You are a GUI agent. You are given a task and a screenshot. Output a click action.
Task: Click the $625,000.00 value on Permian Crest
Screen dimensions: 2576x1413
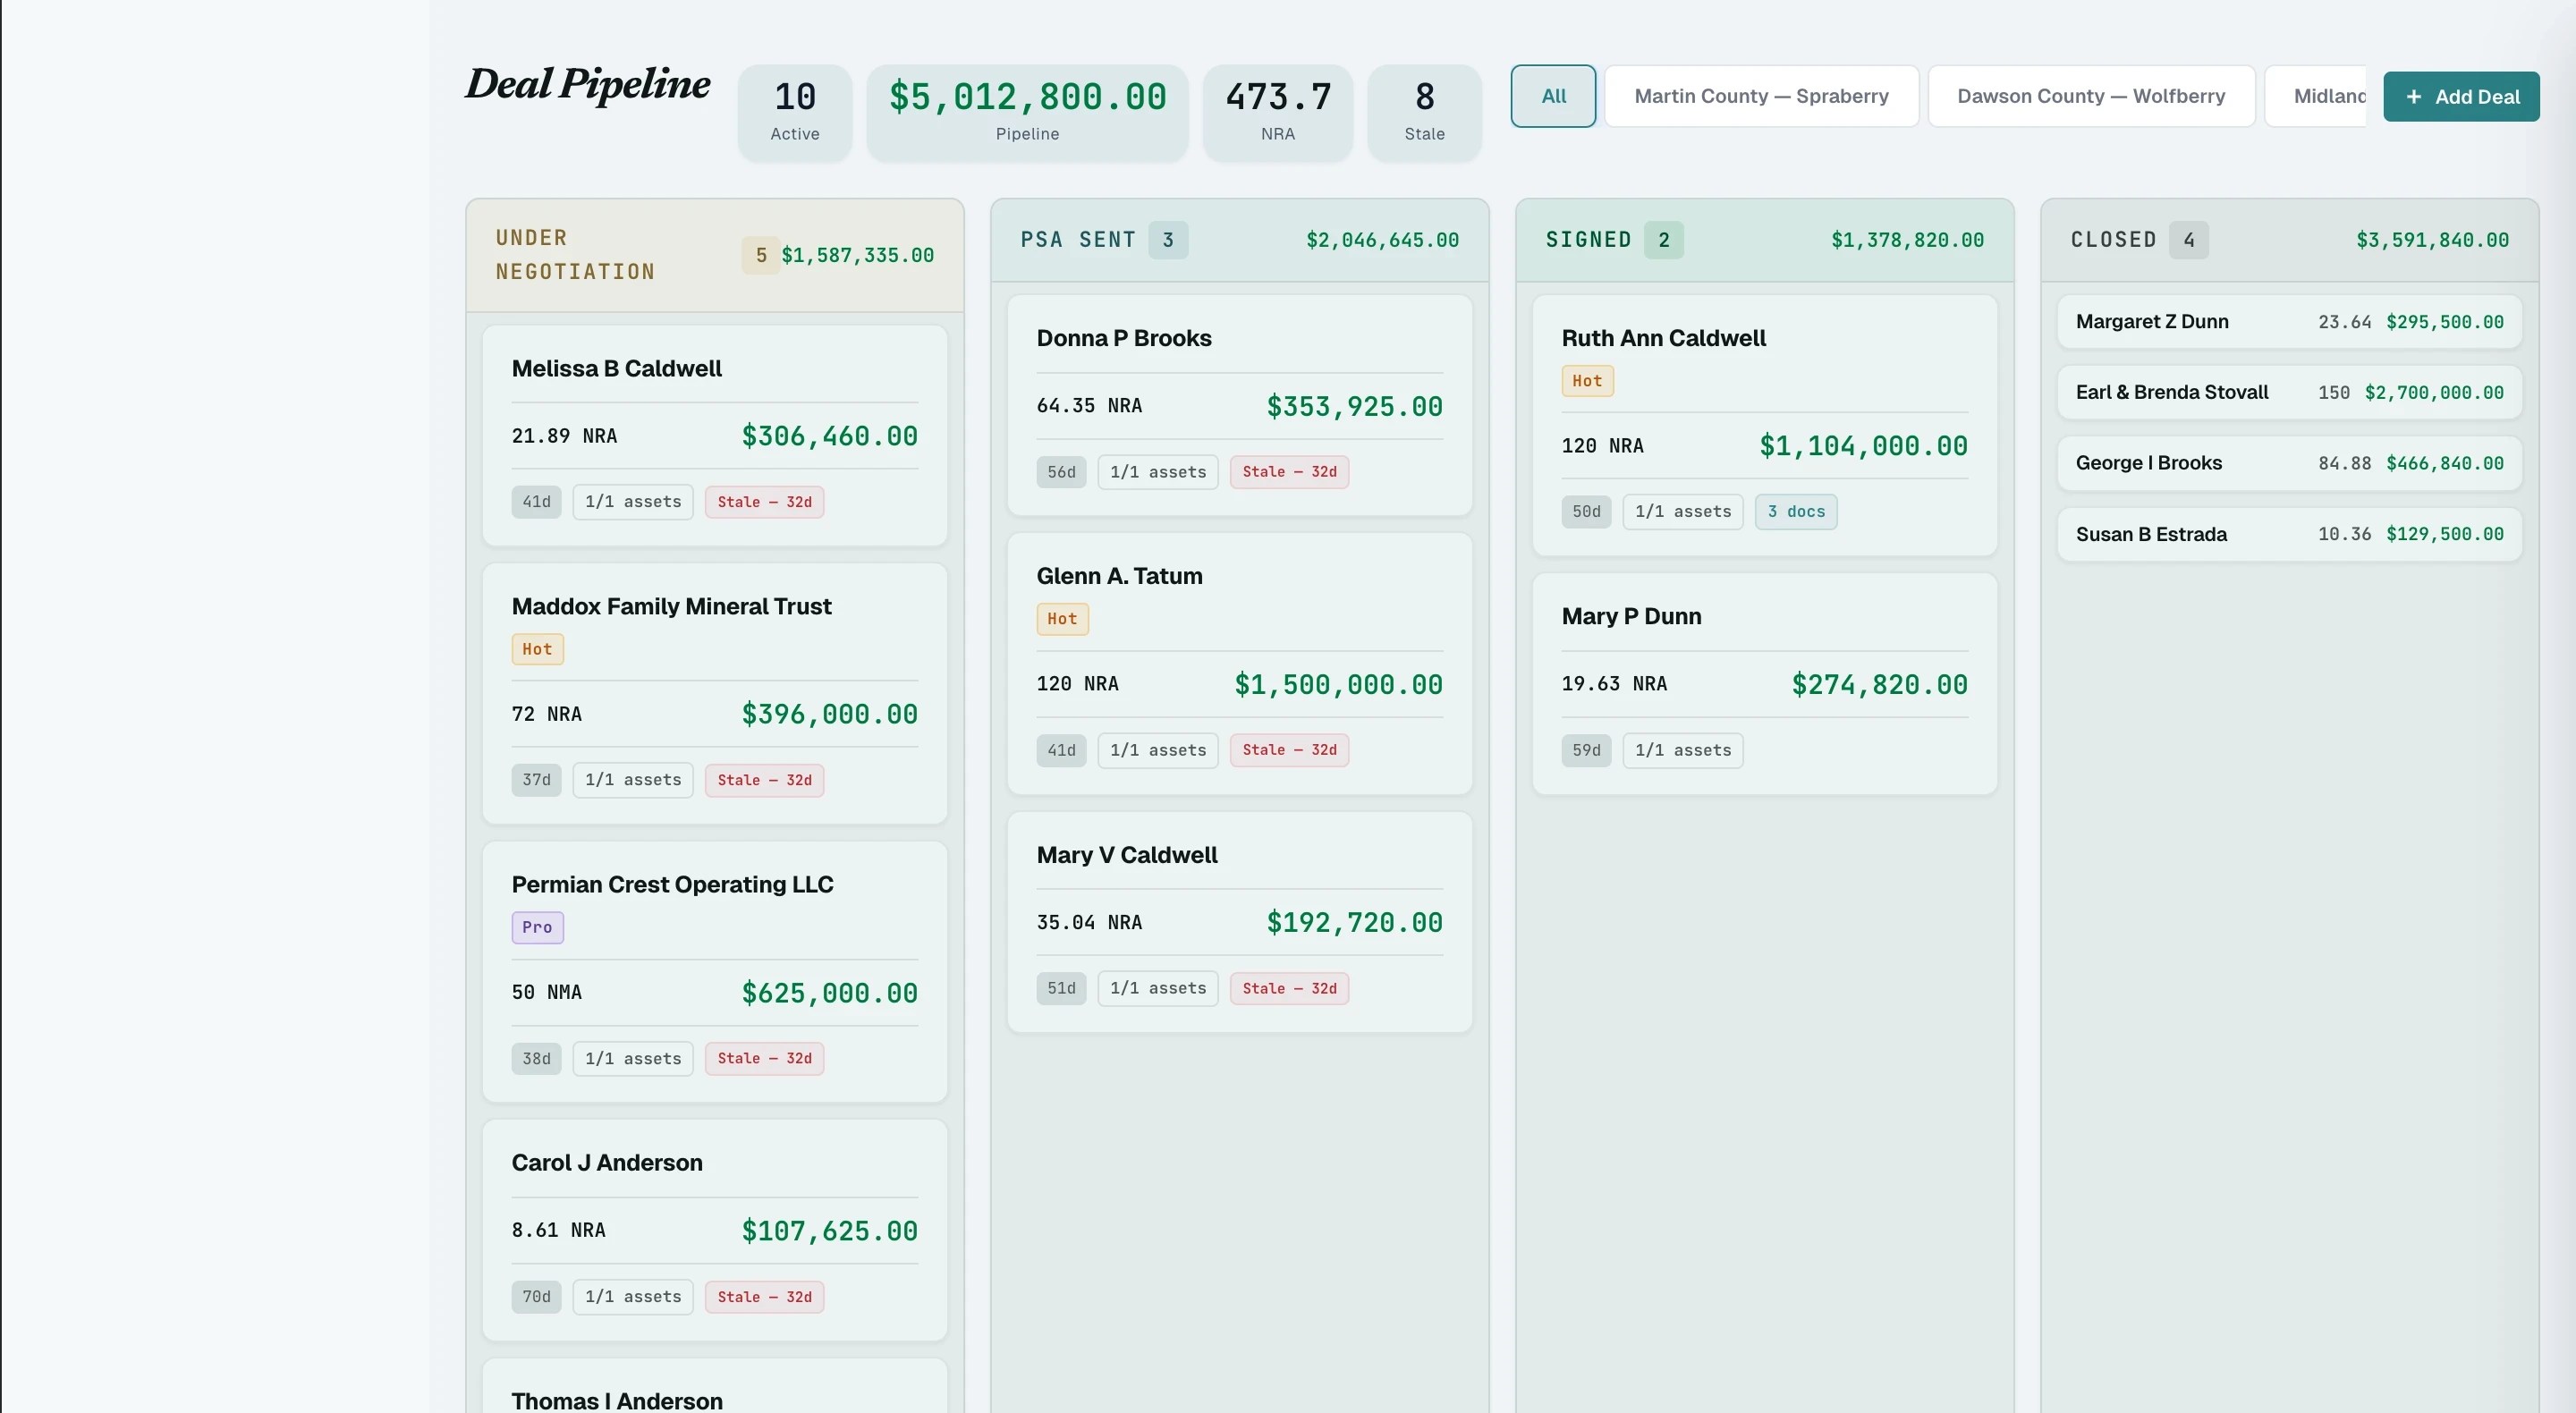click(829, 993)
